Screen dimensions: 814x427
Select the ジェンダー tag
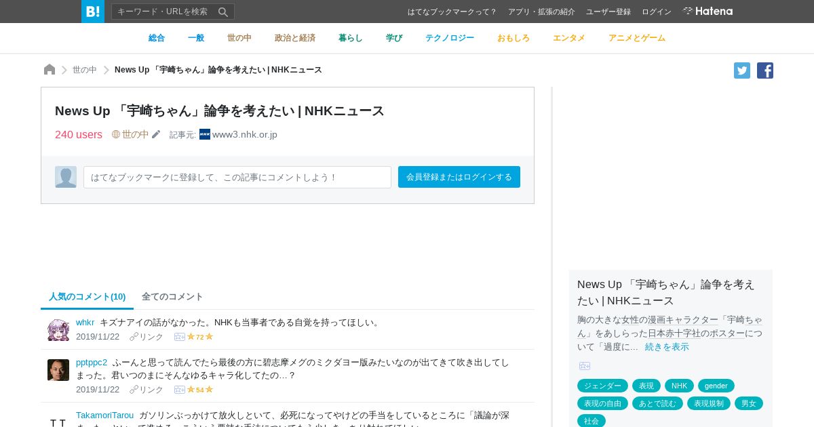(602, 386)
